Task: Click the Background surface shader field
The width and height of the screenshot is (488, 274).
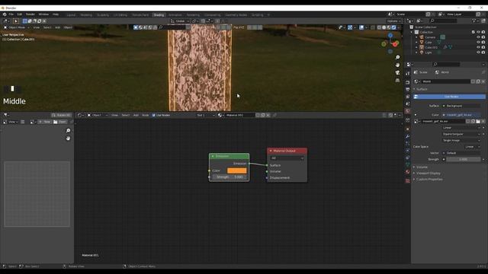Action: click(461, 106)
